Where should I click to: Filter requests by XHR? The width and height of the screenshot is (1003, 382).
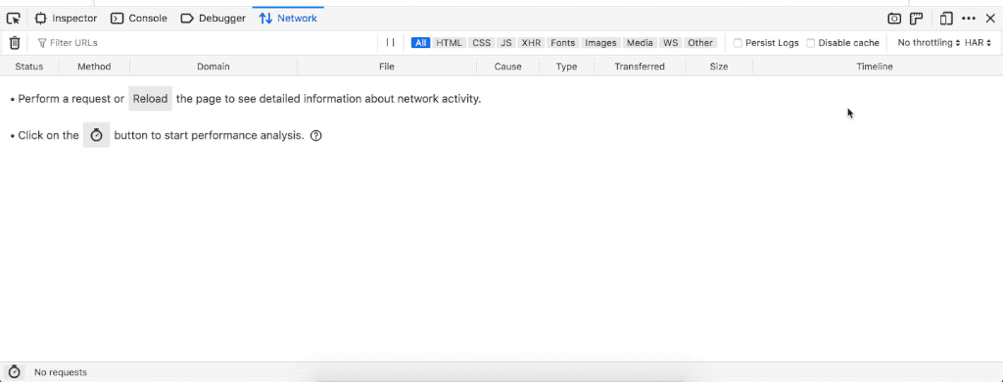pyautogui.click(x=531, y=43)
